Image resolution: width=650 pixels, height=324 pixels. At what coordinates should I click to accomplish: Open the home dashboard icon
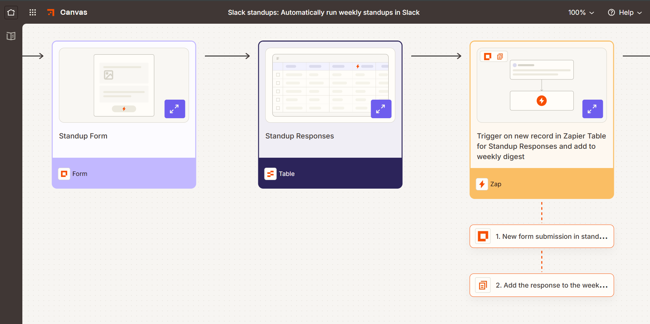click(x=11, y=12)
